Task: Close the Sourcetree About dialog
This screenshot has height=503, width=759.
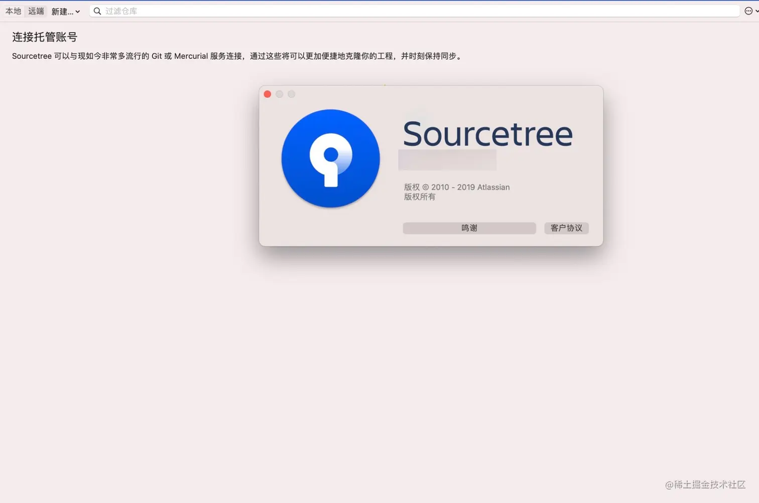Action: (x=268, y=94)
